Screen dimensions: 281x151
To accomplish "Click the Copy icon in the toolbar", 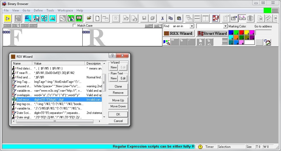I will pos(171,18).
